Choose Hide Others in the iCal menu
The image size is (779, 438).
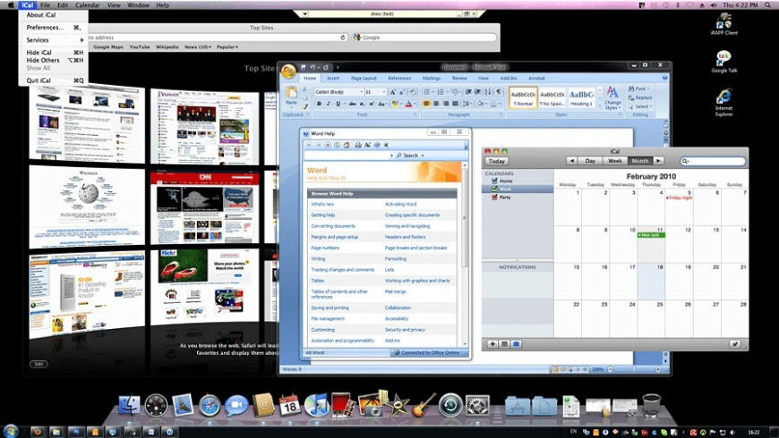[x=53, y=60]
